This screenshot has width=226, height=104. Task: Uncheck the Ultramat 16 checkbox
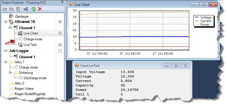[x=60, y=22]
